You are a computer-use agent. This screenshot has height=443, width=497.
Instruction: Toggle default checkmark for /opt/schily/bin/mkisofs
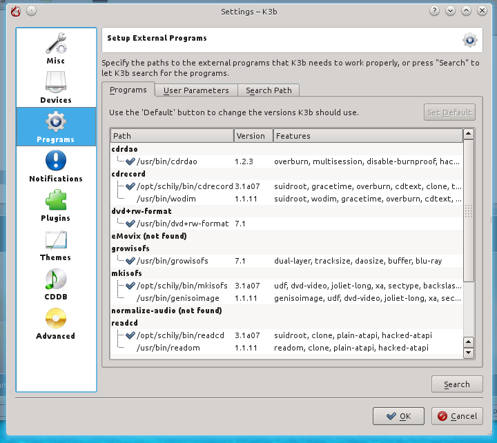(x=130, y=286)
